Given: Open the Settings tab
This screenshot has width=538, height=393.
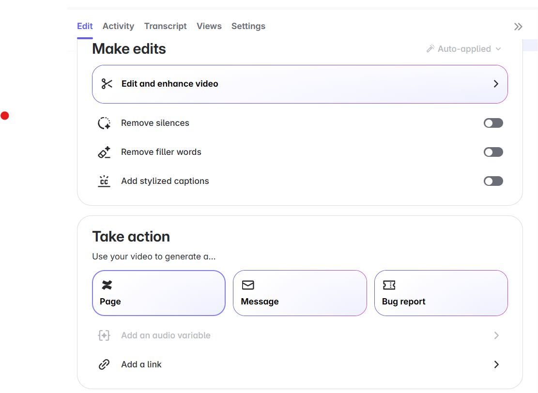Looking at the screenshot, I should [248, 26].
